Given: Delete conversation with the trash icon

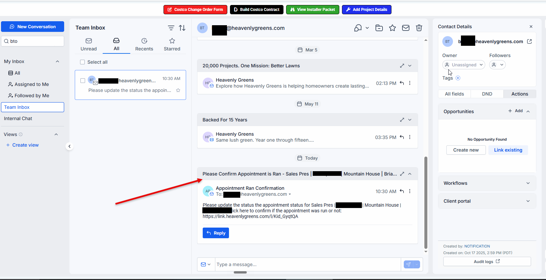Looking at the screenshot, I should (419, 28).
